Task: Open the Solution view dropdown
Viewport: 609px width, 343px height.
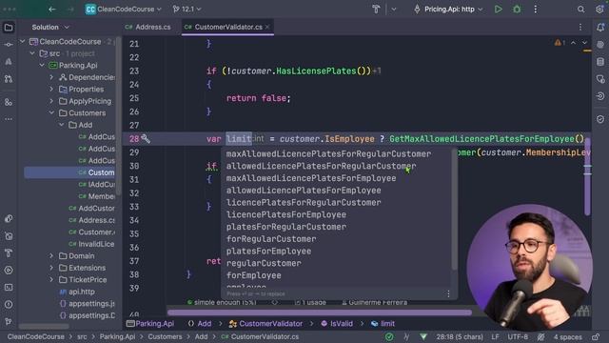Action: 50,28
